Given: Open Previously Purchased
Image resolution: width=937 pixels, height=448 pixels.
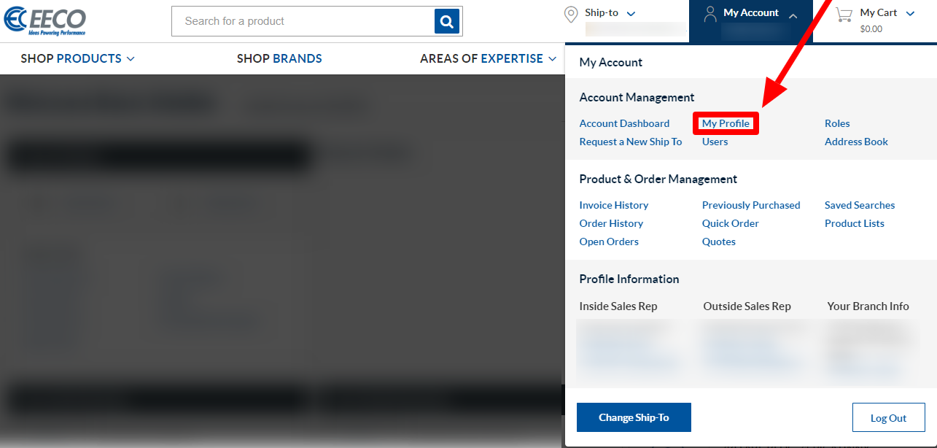Looking at the screenshot, I should click(751, 205).
